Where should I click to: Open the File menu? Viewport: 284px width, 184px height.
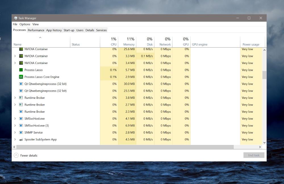coord(15,24)
